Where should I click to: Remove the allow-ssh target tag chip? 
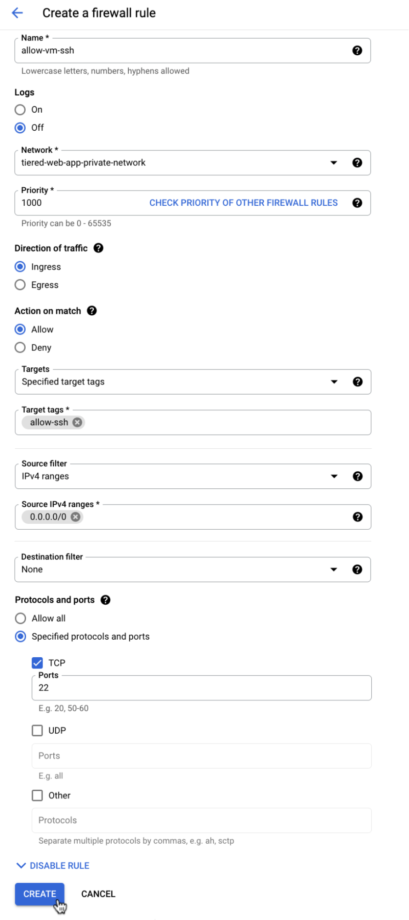[77, 422]
